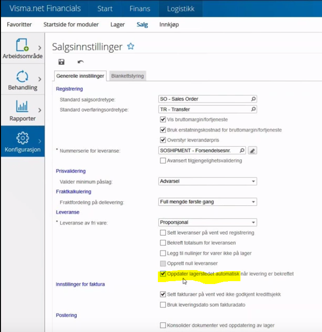322x332 pixels.
Task: Check Sett leveranser på vent ved registrering
Action: 163,233
